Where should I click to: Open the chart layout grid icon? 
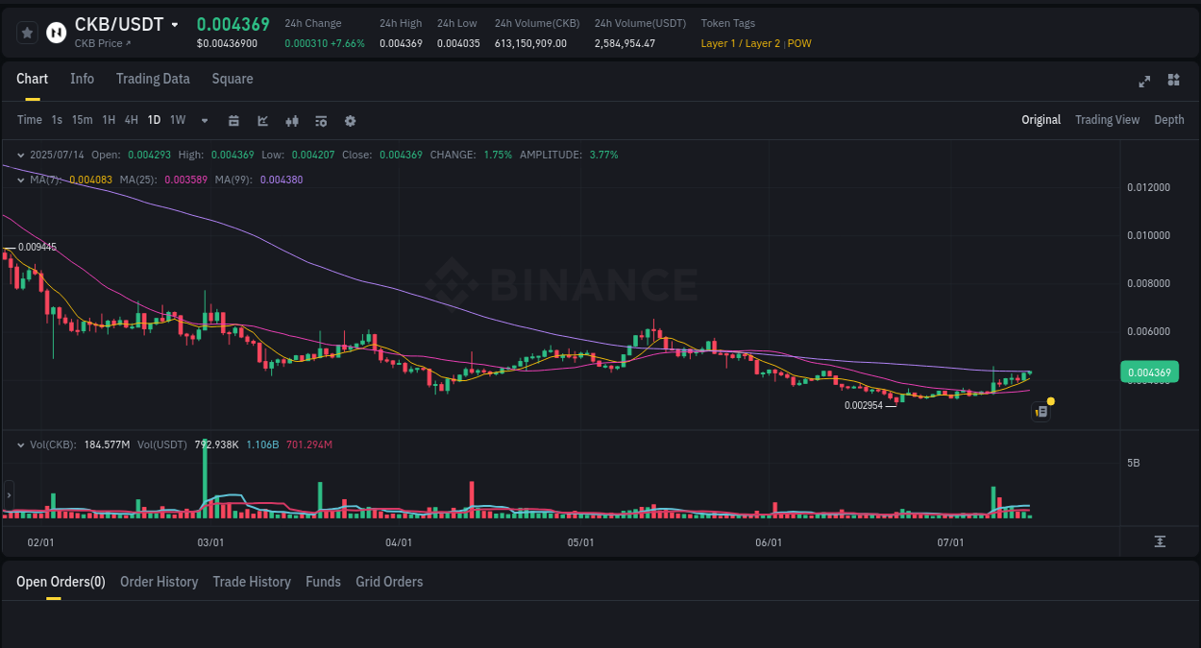coord(1173,81)
